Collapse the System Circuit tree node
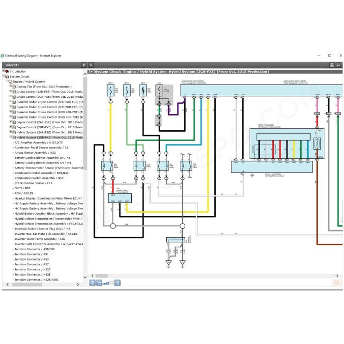344x344 pixels. (x=3, y=76)
